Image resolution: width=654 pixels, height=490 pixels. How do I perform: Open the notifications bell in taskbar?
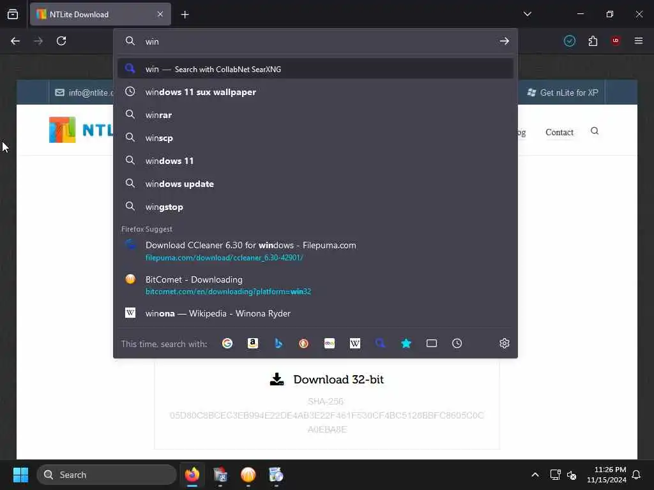(x=636, y=475)
